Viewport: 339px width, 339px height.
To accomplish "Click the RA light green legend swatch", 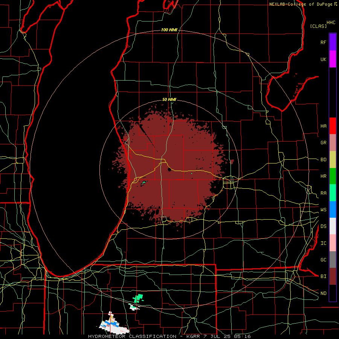I will coord(333,193).
